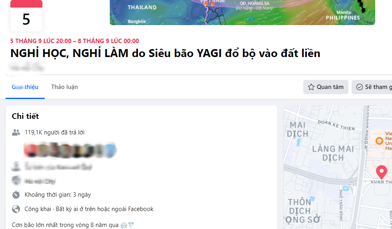Mark the event as Quan tâm

(326, 87)
